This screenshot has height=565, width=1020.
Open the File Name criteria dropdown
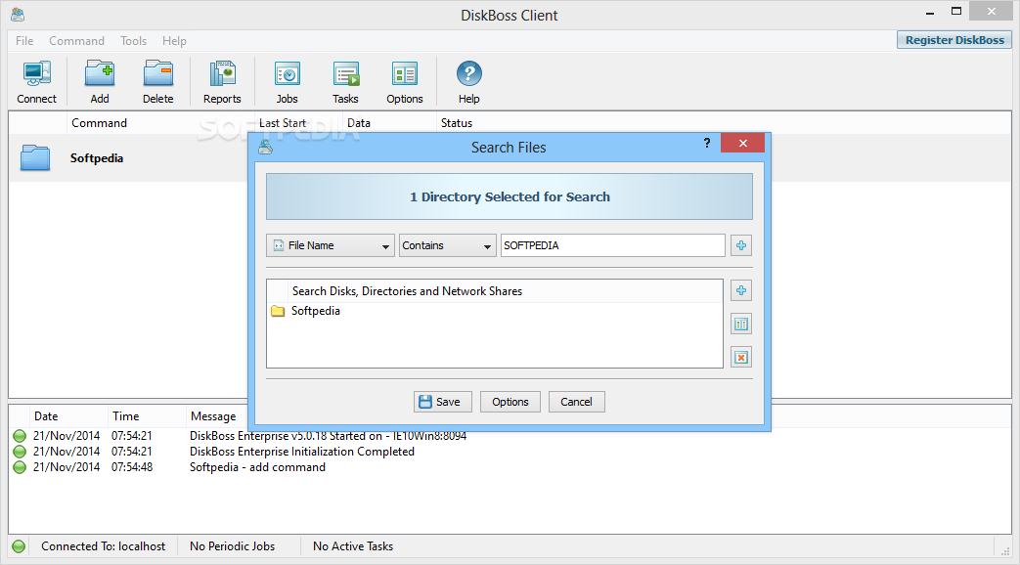pos(331,245)
